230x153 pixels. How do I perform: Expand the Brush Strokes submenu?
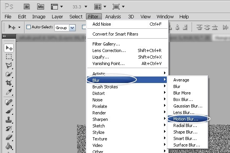(x=127, y=87)
